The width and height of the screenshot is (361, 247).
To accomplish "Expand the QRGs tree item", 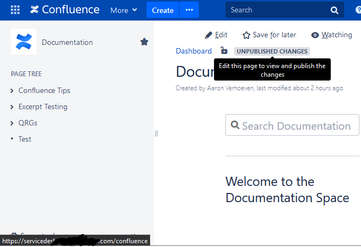I will [12, 123].
